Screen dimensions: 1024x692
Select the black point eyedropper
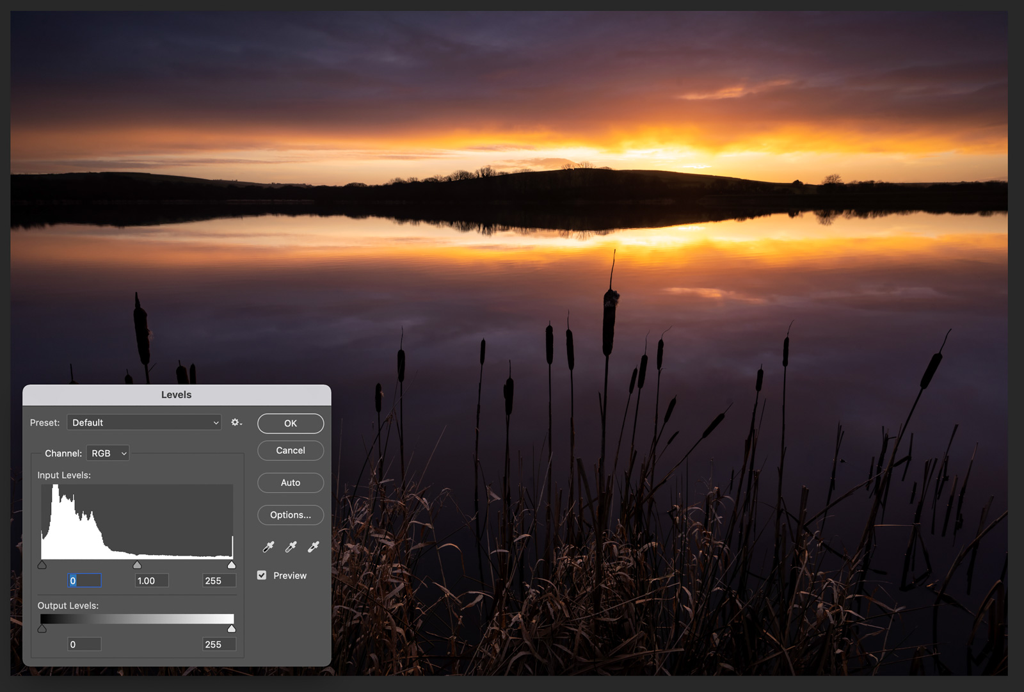[x=268, y=547]
